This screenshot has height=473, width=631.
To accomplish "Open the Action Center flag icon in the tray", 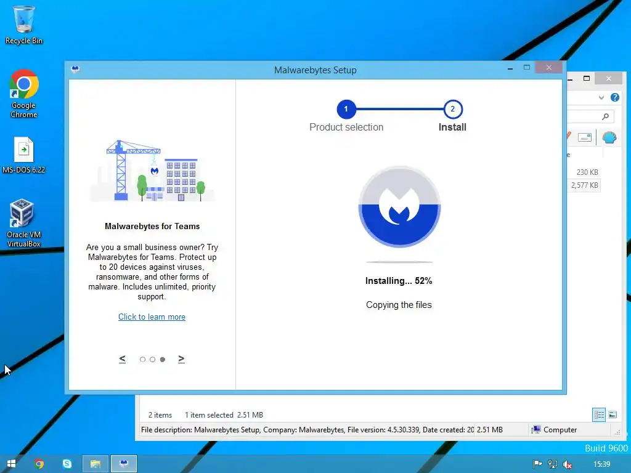I will pyautogui.click(x=537, y=464).
